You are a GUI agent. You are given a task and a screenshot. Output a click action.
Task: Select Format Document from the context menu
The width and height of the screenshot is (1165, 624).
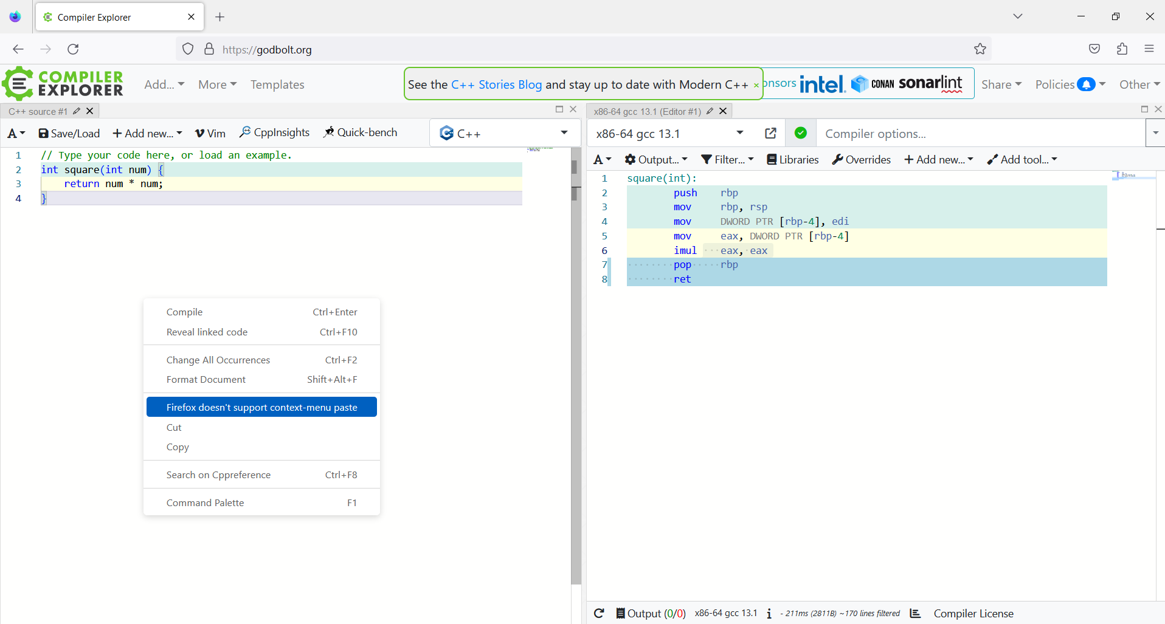206,379
